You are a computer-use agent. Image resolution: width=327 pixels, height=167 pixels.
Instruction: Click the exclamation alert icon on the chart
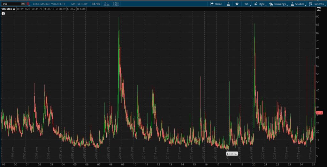(x=3, y=14)
